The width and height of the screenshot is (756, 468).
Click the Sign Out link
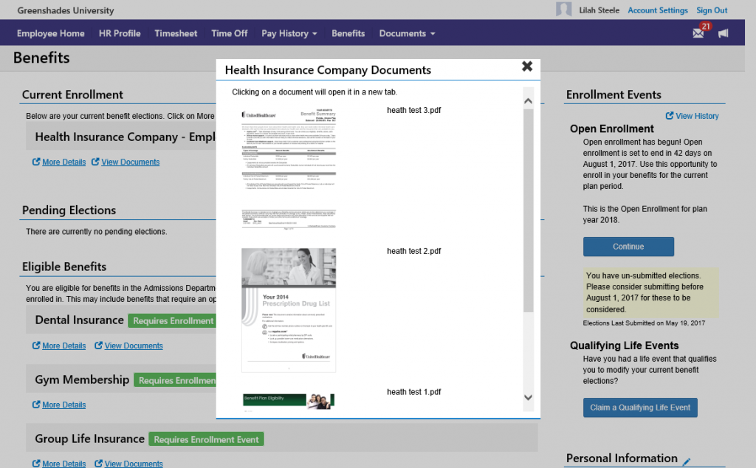[x=712, y=10]
